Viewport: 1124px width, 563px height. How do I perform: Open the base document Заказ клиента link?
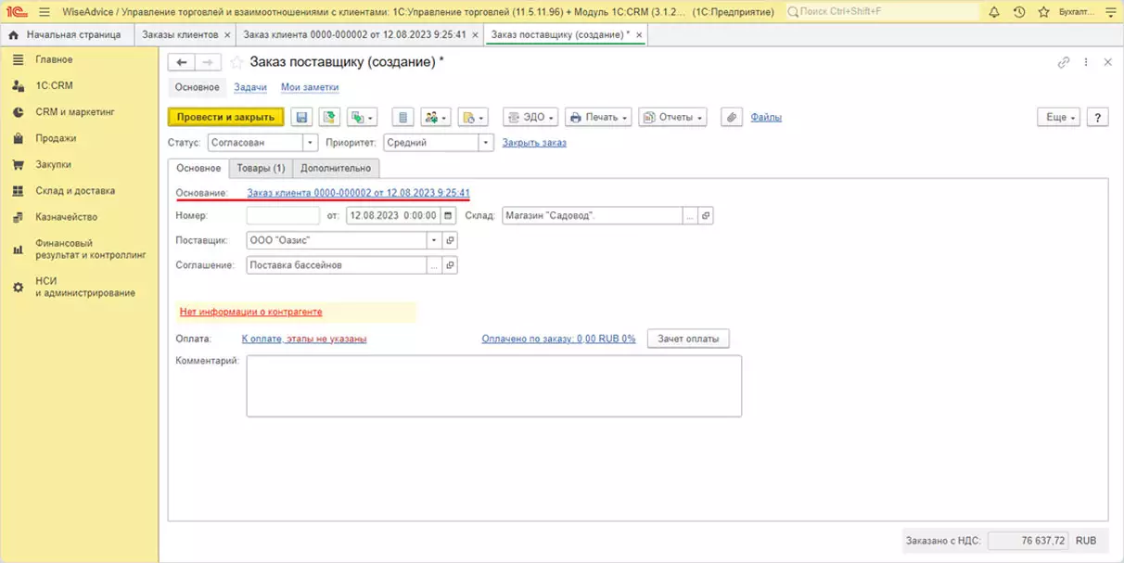pos(358,193)
